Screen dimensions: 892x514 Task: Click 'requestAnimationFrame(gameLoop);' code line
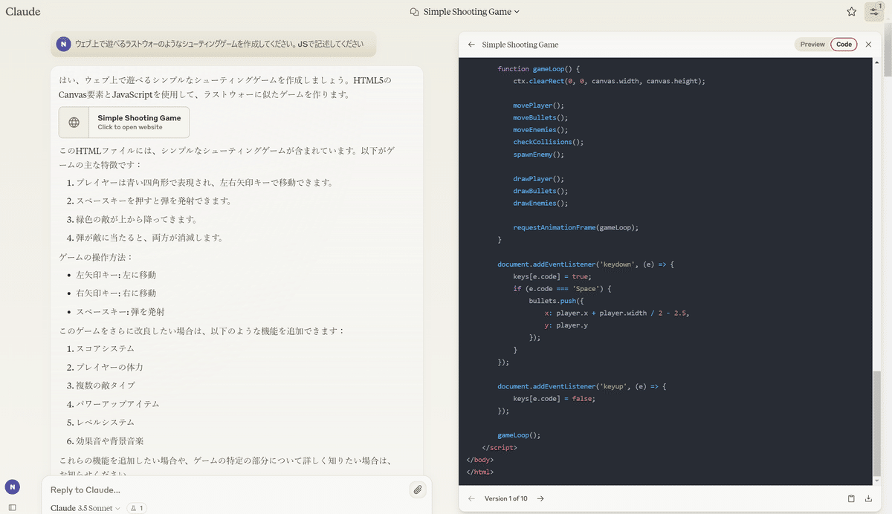click(x=575, y=227)
